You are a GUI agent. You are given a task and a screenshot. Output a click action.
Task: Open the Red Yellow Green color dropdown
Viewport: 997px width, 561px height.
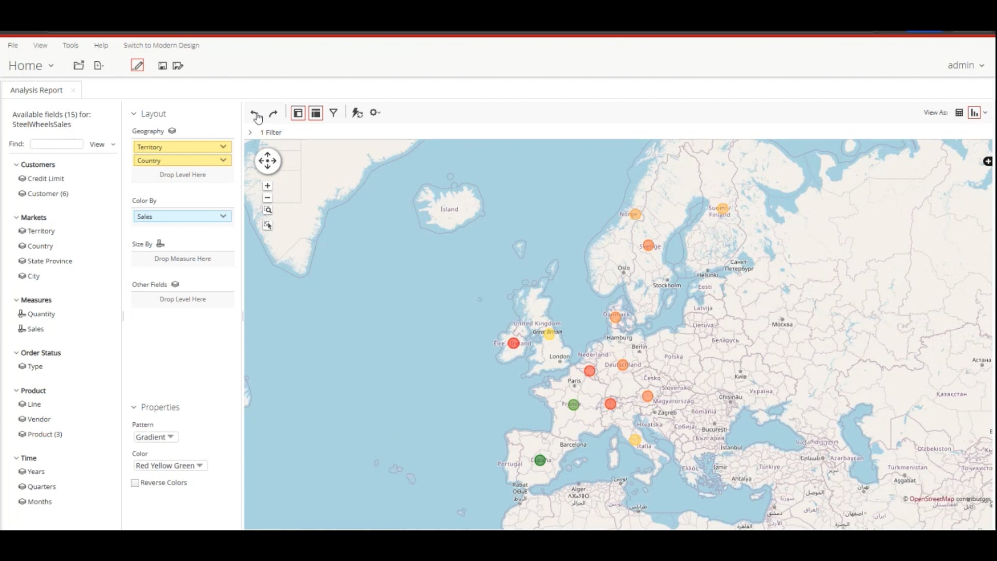click(x=170, y=466)
